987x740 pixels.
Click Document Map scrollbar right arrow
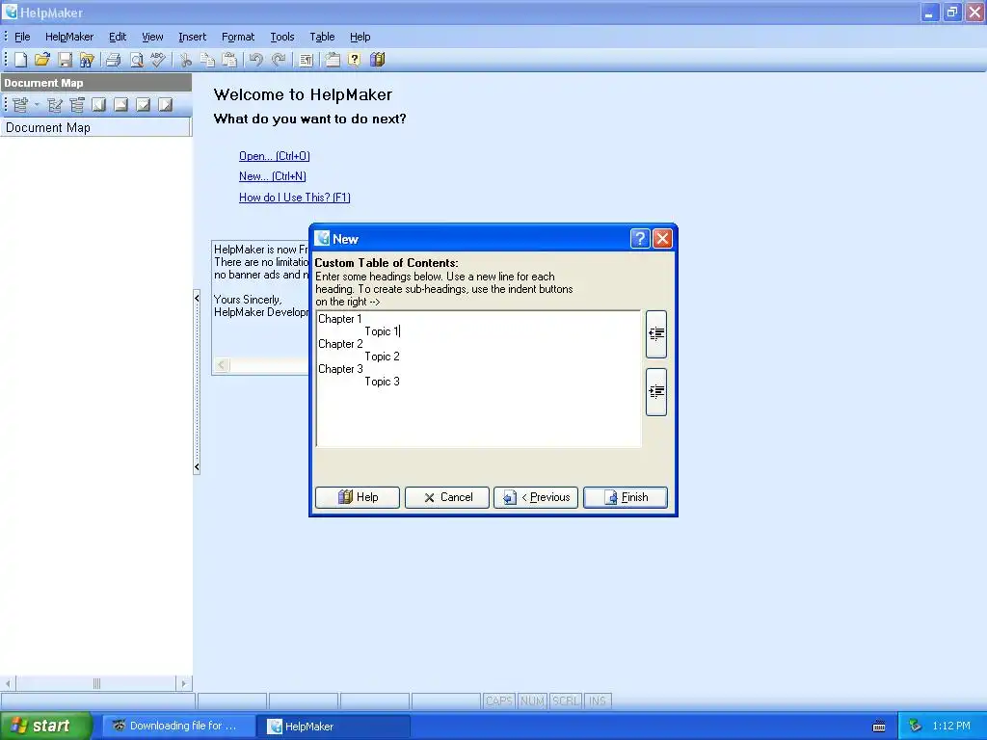pos(184,683)
